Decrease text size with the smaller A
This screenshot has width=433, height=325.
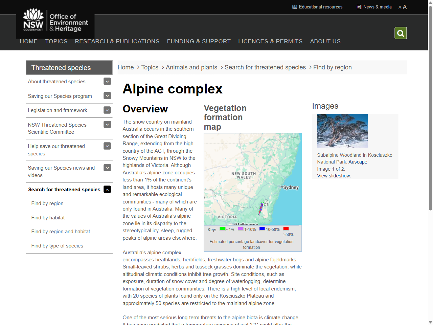coord(400,7)
